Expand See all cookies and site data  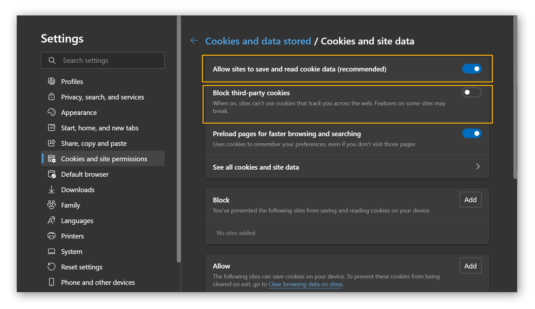click(x=478, y=167)
